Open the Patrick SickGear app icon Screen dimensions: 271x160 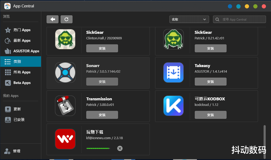coord(173,39)
